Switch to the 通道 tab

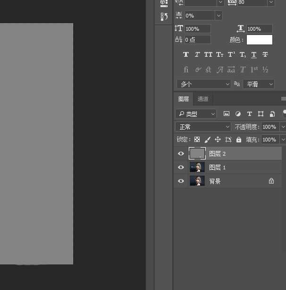click(x=203, y=99)
